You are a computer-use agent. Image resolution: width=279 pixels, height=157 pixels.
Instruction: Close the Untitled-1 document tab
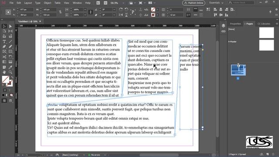40,21
